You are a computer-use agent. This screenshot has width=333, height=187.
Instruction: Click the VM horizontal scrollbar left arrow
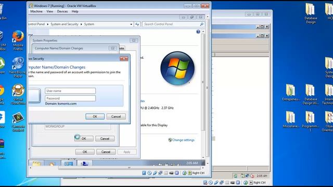coord(30,168)
